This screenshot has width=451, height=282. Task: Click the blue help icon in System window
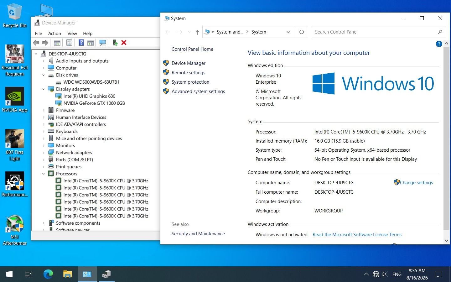point(439,44)
